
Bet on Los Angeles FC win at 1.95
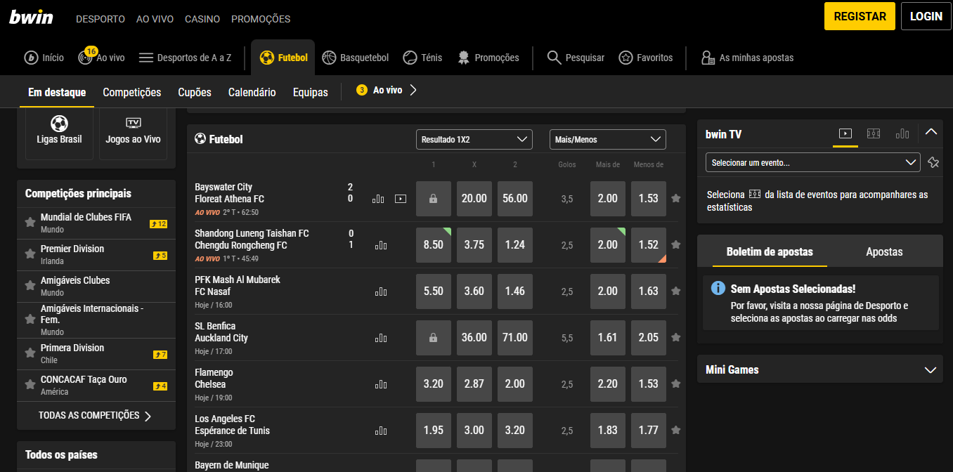click(x=434, y=431)
